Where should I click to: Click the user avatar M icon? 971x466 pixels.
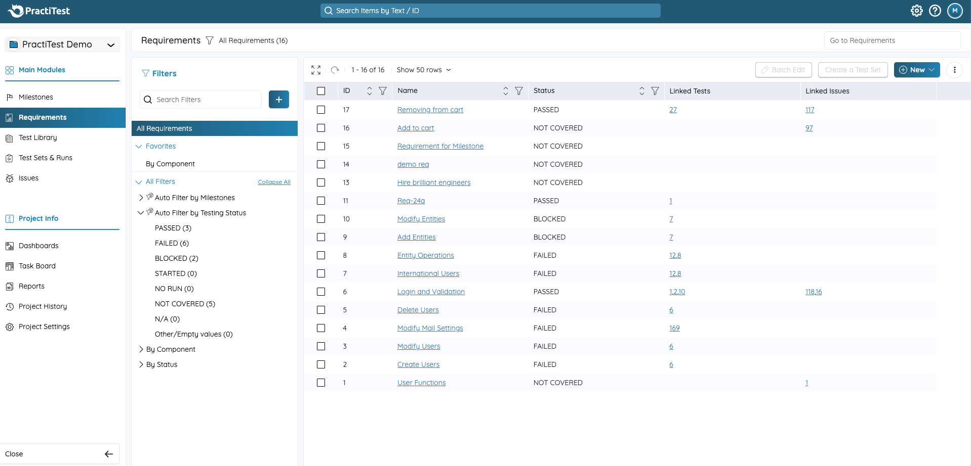(955, 11)
